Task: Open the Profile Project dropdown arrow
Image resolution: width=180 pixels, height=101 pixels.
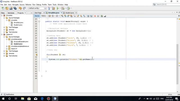Action: tap(71, 8)
